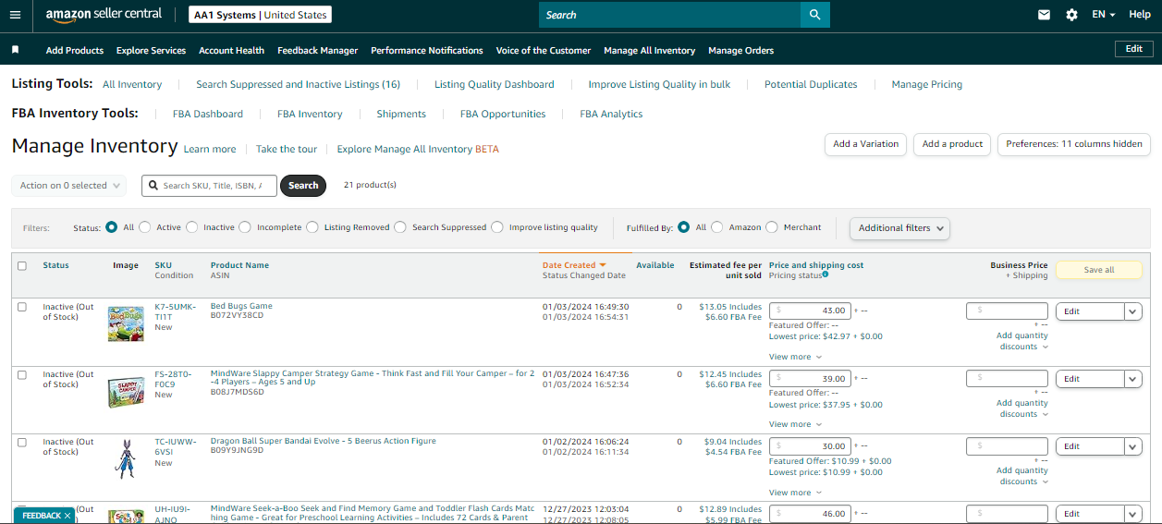
Task: Click the Add a product button
Action: pyautogui.click(x=952, y=144)
